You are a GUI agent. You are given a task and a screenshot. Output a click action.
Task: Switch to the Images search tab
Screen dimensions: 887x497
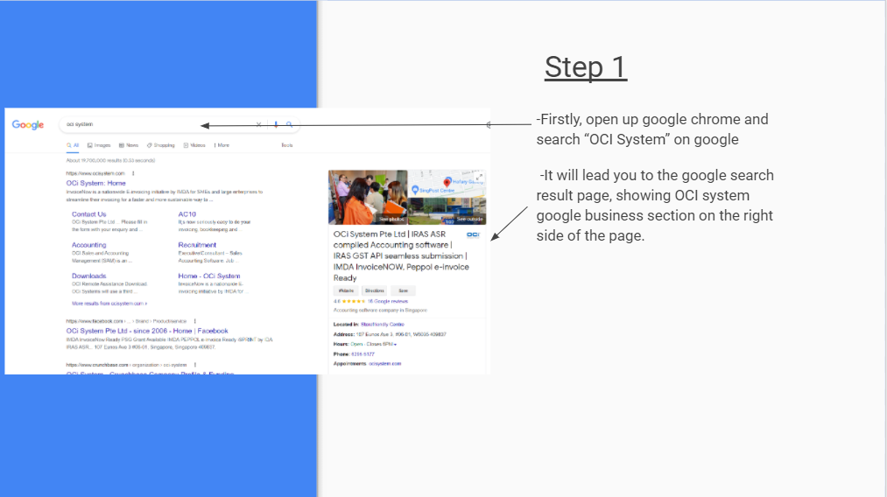tap(99, 145)
